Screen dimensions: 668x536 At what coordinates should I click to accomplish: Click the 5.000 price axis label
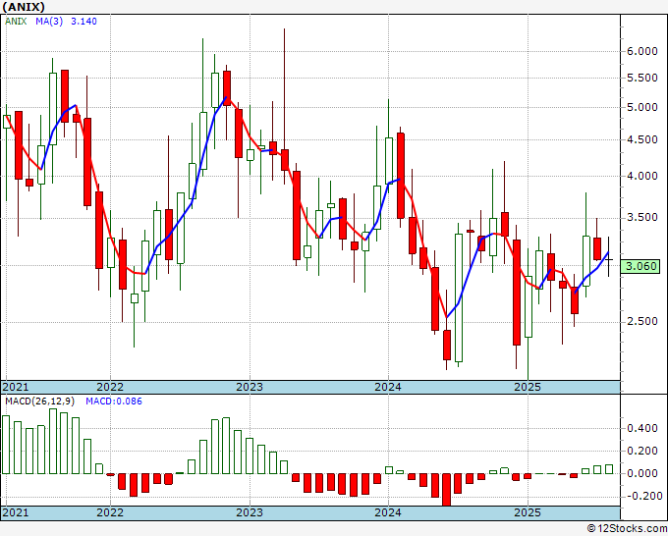642,107
